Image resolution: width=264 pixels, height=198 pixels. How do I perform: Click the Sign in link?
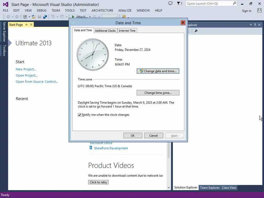coord(246,11)
